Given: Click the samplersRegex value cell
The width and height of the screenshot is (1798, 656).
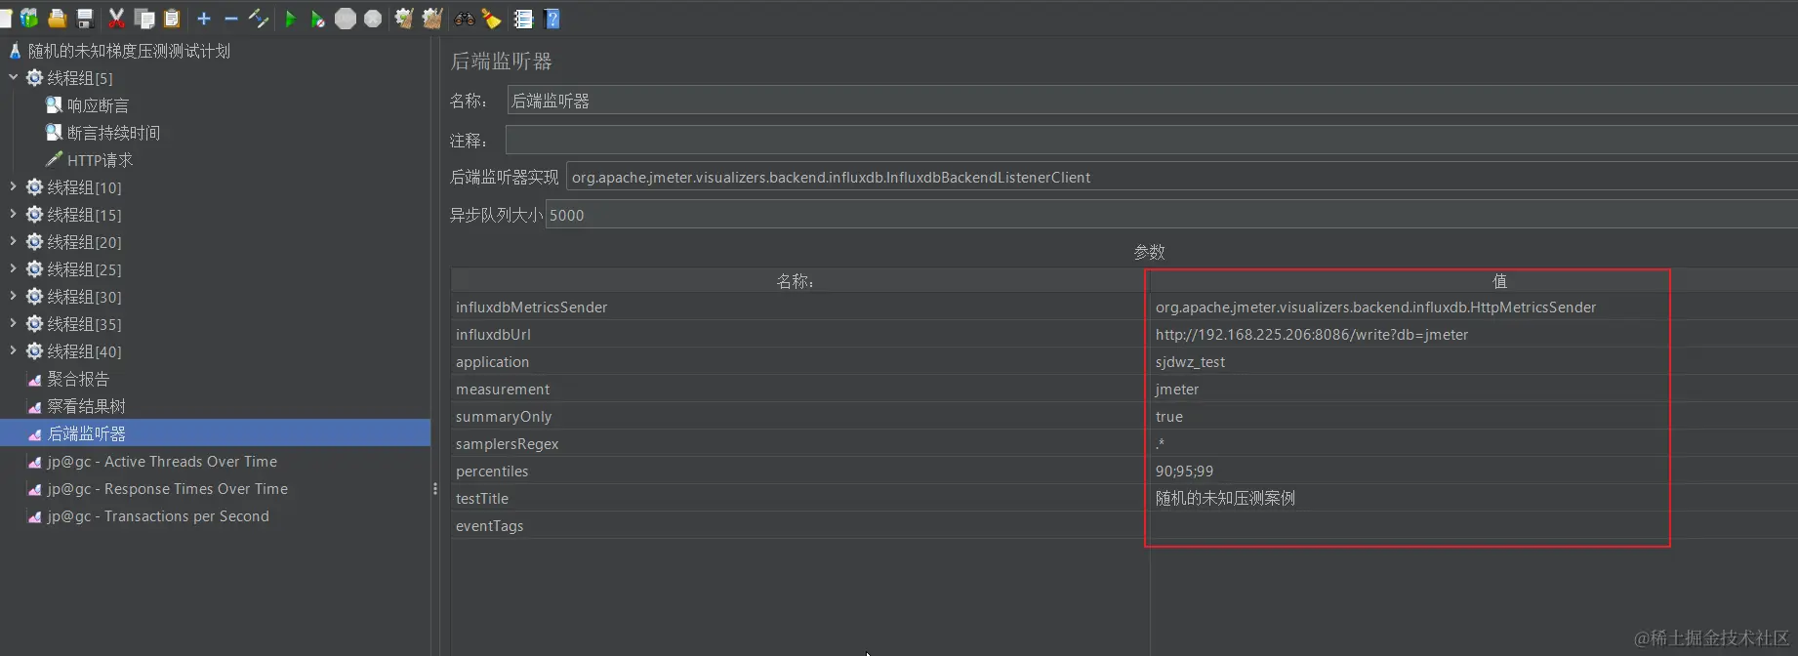Looking at the screenshot, I should [1474, 443].
